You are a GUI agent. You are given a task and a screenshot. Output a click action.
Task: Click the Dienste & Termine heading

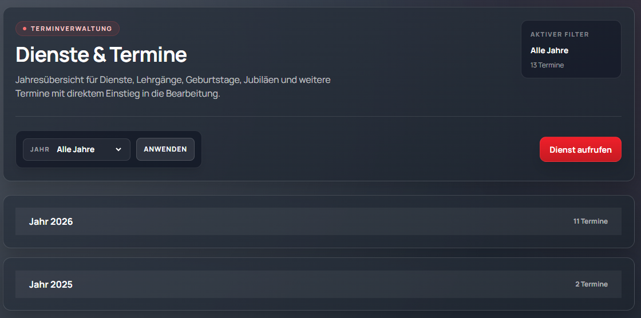coord(101,55)
